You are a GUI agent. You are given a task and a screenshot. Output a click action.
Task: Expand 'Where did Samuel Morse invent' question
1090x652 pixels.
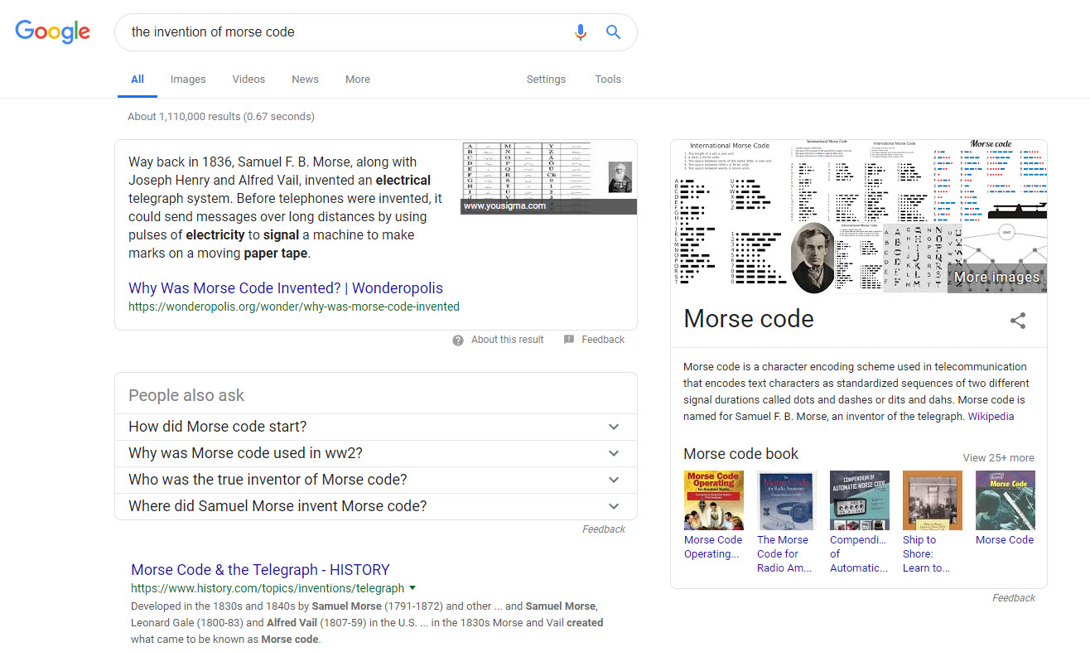[614, 506]
